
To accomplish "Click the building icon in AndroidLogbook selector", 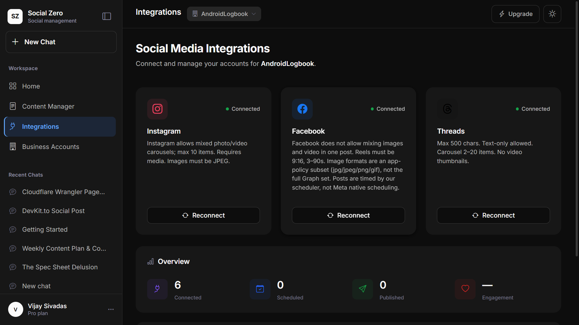I will (x=195, y=14).
